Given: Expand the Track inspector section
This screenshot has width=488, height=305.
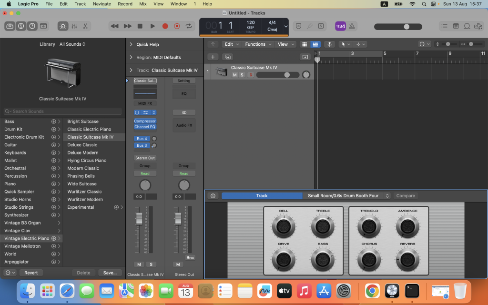Looking at the screenshot, I should click(131, 71).
